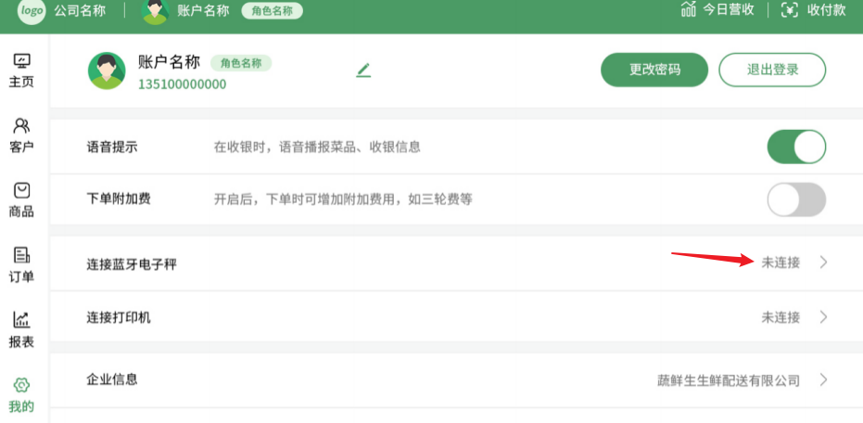The image size is (863, 423).
Task: Click the 收付款 label
Action: [x=826, y=10]
